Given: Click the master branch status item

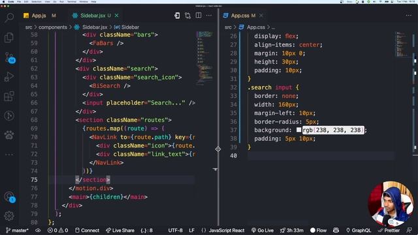Looking at the screenshot, I should [17, 230].
